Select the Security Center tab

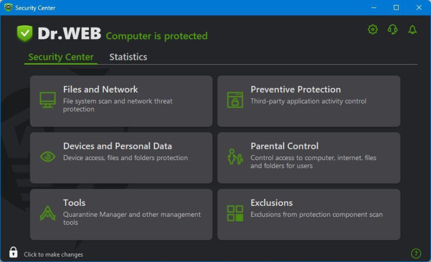61,57
